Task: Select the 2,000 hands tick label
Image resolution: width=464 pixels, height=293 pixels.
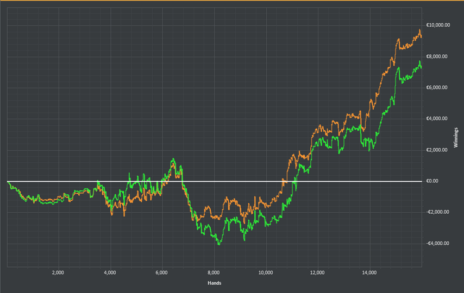Action: (58, 272)
